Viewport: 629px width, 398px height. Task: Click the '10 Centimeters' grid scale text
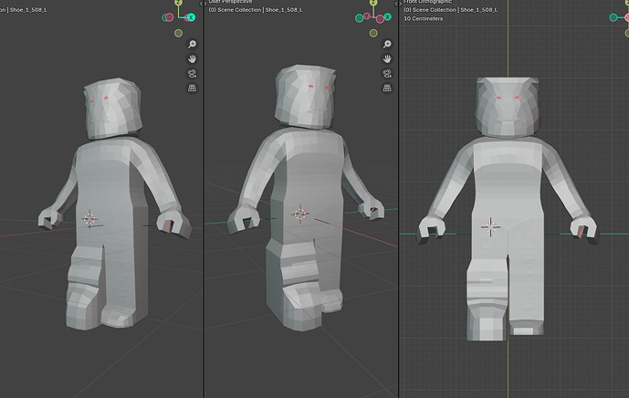click(x=424, y=18)
